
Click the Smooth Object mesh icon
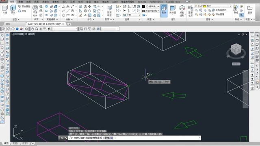click(35, 8)
